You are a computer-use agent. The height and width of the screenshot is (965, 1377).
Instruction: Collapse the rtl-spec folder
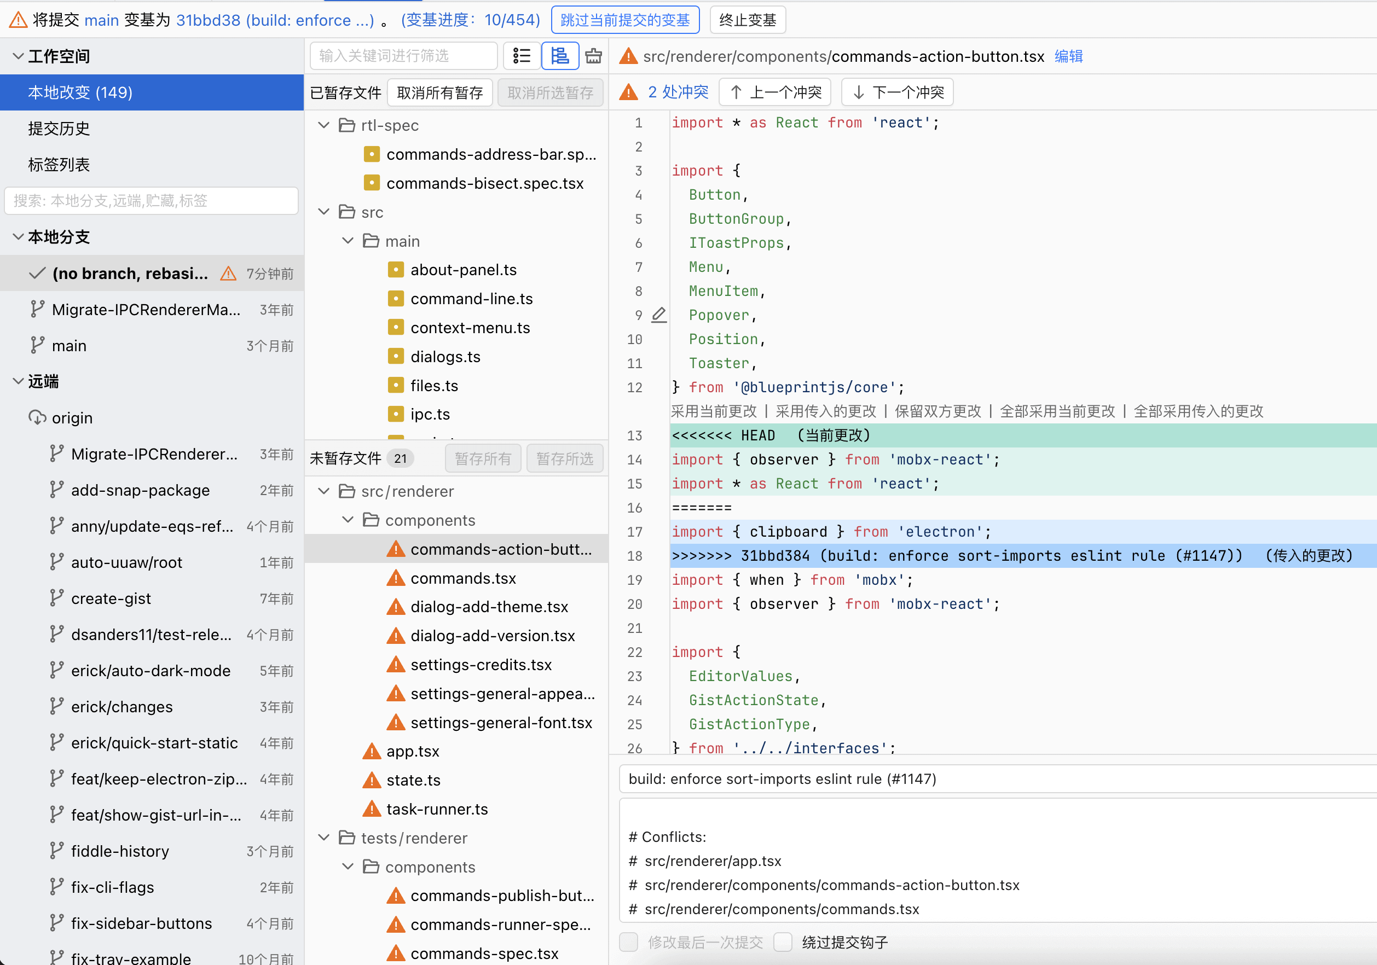coord(324,125)
